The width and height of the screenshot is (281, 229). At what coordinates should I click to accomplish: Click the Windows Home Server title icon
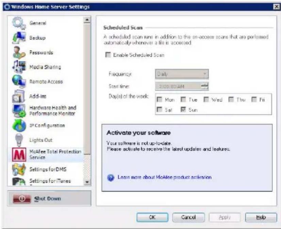pyautogui.click(x=7, y=7)
